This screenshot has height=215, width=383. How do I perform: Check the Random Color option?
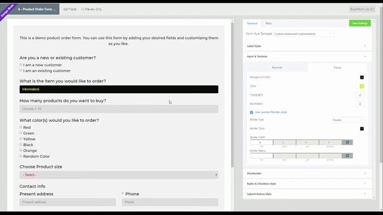[x=21, y=156]
